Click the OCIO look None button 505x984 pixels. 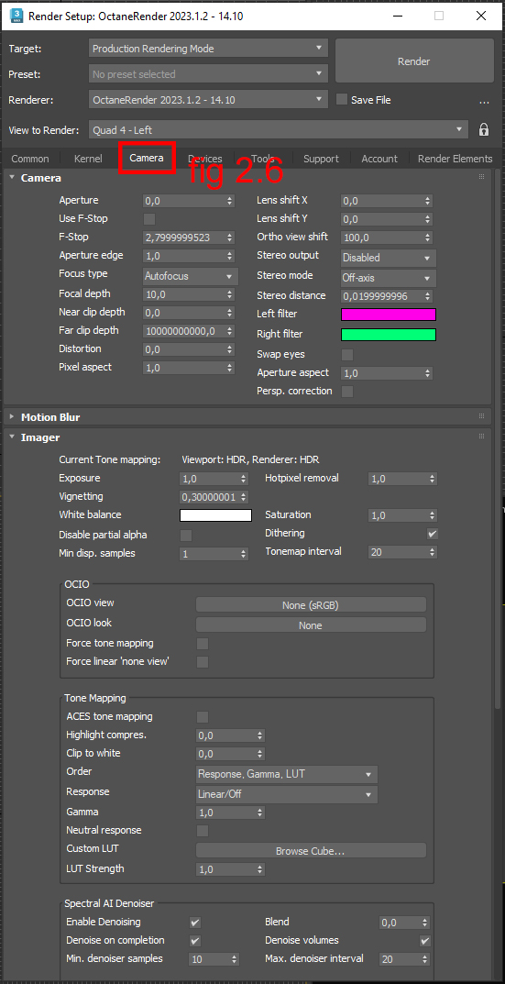point(311,625)
